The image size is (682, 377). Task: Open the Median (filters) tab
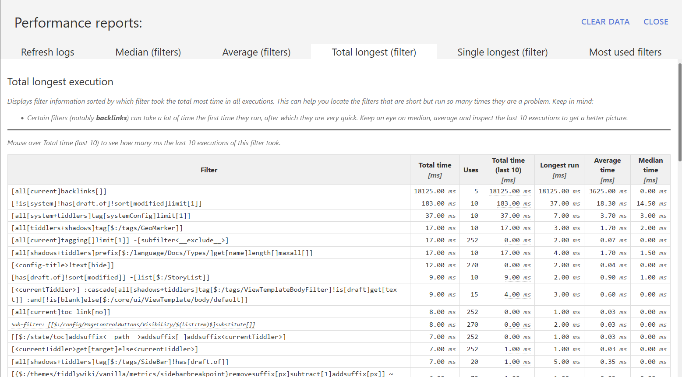(x=148, y=52)
